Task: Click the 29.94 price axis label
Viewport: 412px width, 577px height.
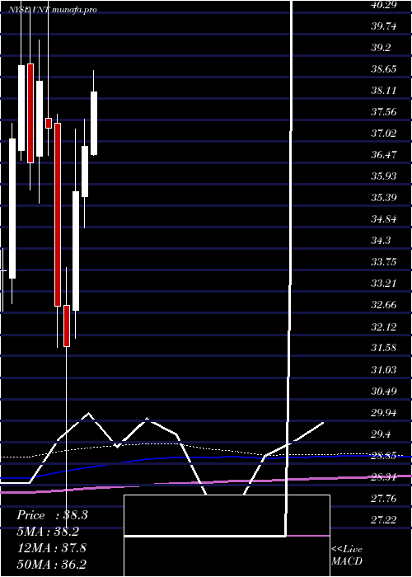Action: [384, 412]
